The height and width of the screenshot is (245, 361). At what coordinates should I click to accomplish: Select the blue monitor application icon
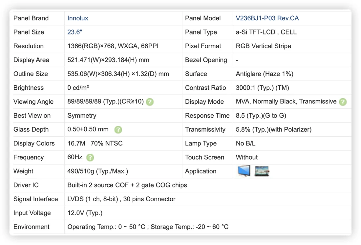pyautogui.click(x=244, y=171)
